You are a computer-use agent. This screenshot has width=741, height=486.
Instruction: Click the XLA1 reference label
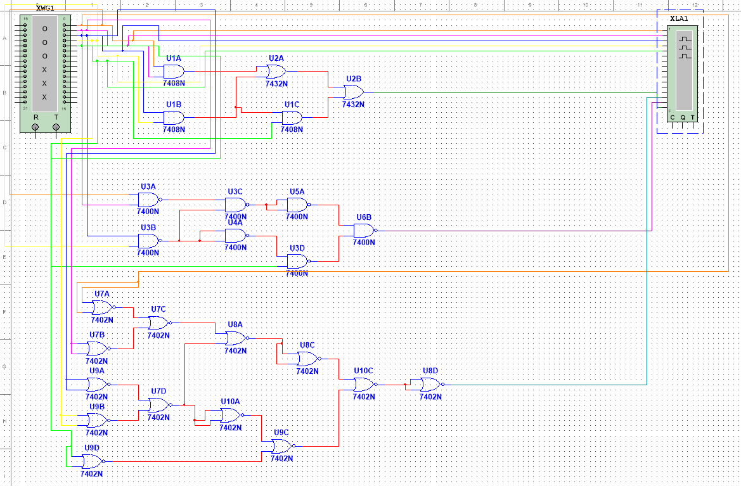679,19
